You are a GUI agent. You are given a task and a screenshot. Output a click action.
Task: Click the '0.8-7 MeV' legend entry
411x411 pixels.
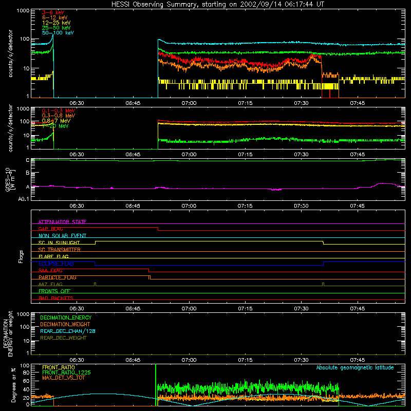coord(56,121)
